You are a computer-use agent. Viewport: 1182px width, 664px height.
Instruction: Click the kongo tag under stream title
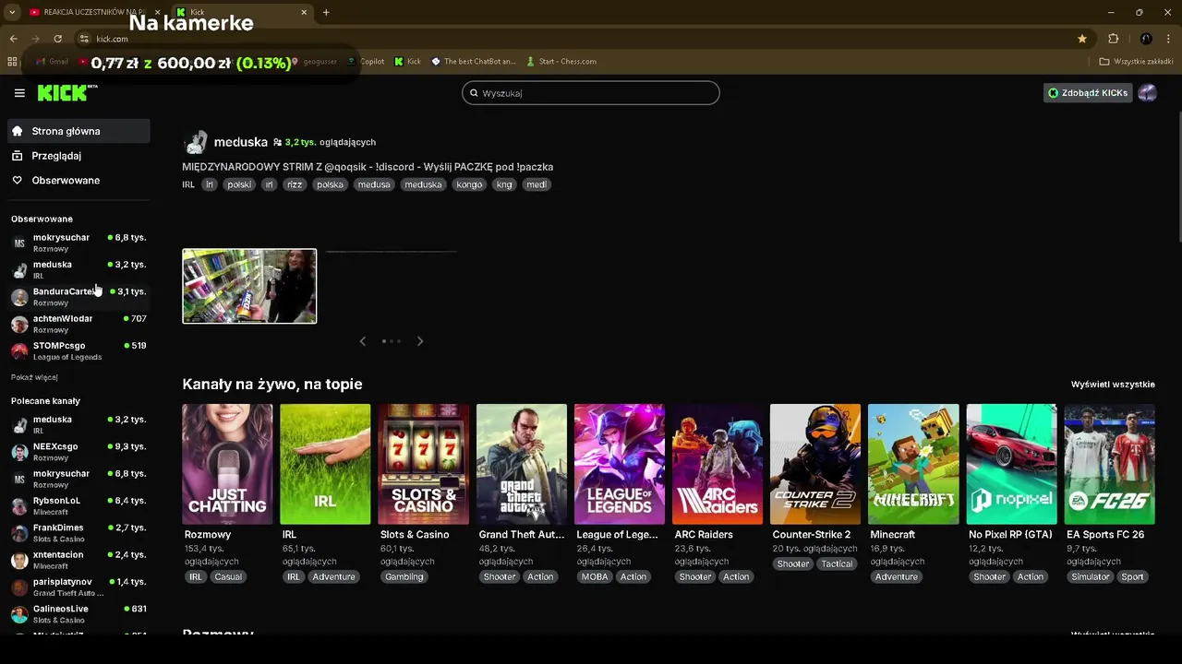(469, 184)
